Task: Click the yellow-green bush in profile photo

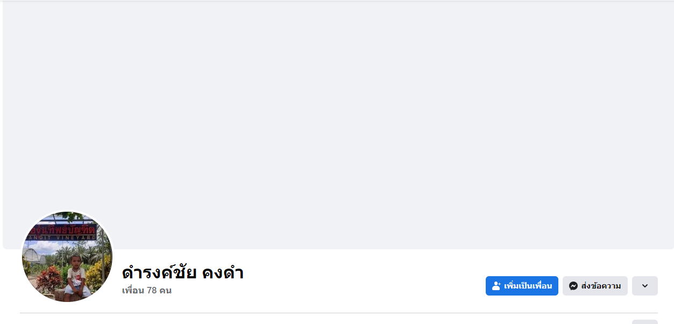Action: click(x=97, y=273)
